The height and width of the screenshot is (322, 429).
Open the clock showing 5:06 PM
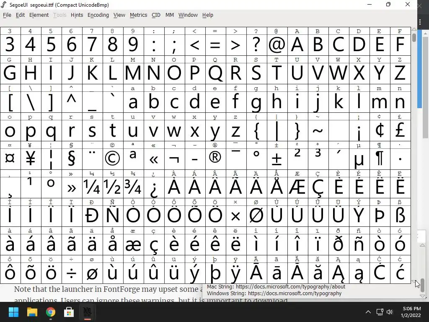[411, 312]
